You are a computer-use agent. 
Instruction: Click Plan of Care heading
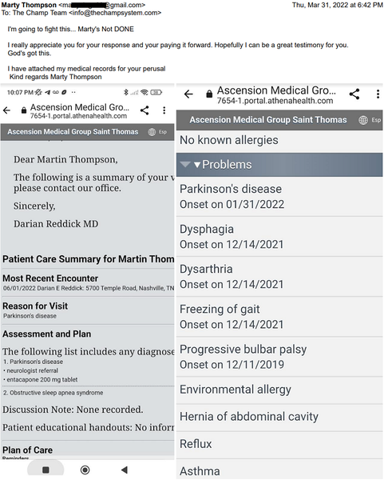click(x=27, y=450)
